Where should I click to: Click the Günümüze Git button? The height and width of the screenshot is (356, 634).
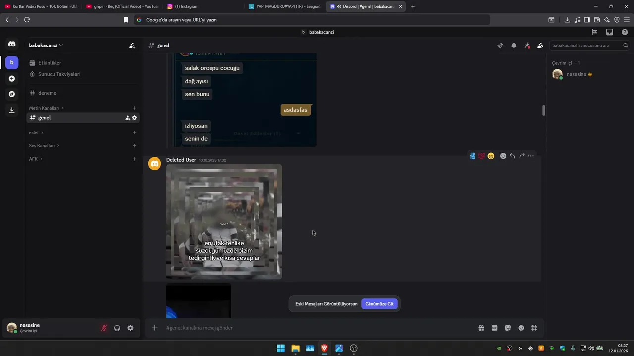tap(379, 304)
